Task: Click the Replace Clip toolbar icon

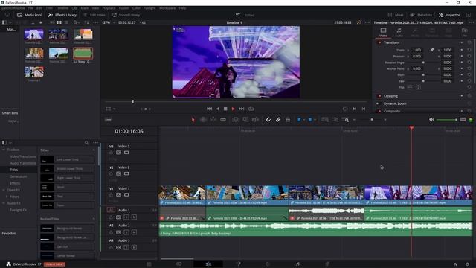Action: click(255, 120)
